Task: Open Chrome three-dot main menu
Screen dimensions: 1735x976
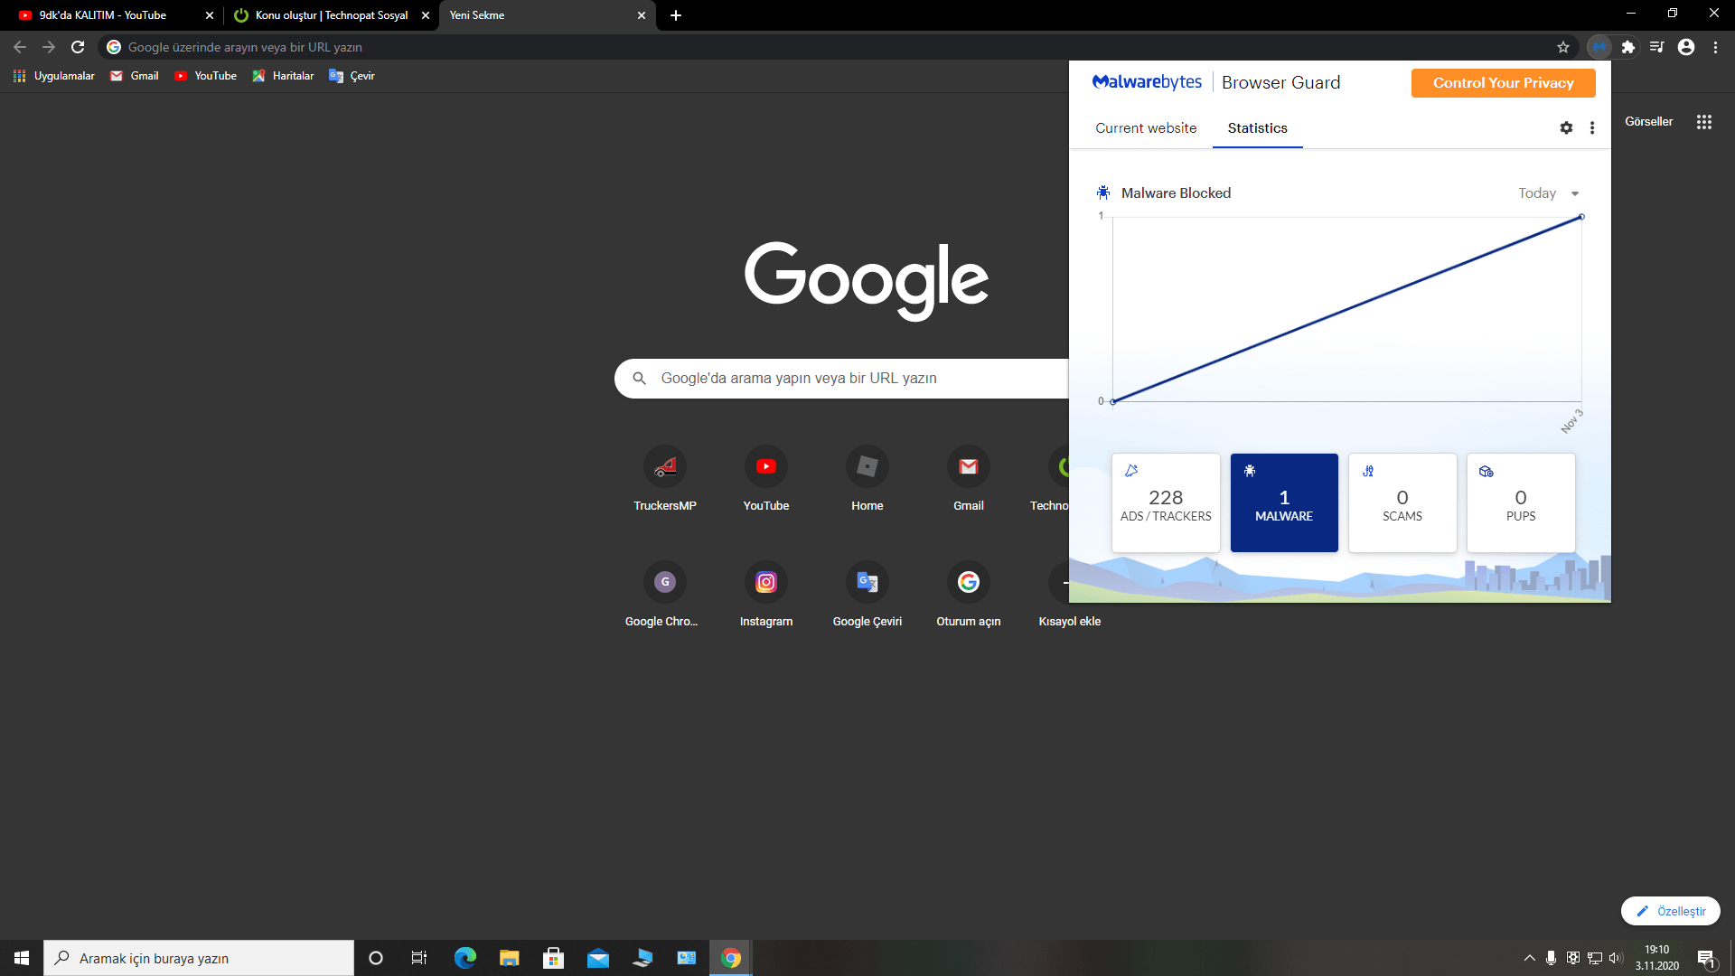Action: (1715, 47)
